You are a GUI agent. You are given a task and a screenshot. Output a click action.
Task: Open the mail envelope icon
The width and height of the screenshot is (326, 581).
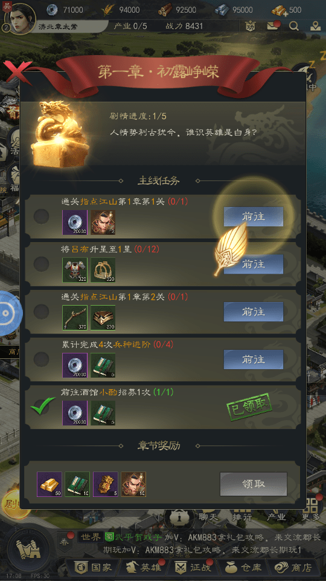pos(273,26)
